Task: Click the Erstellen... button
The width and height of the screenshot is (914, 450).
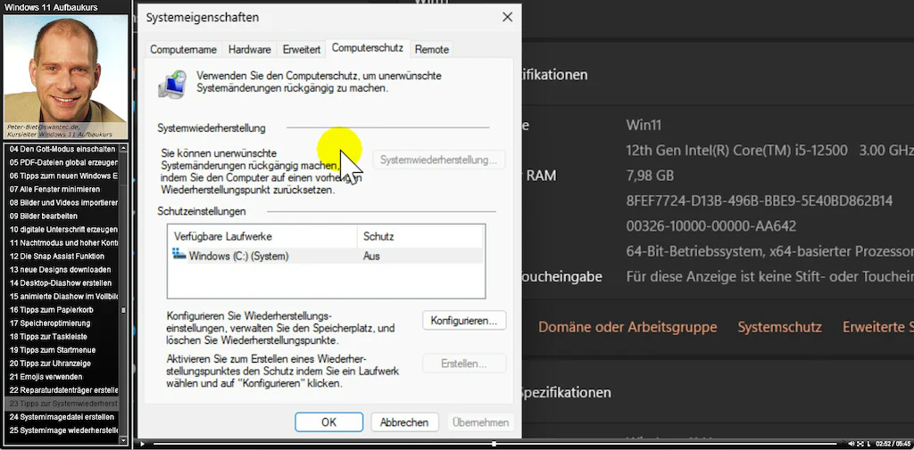Action: point(464,364)
